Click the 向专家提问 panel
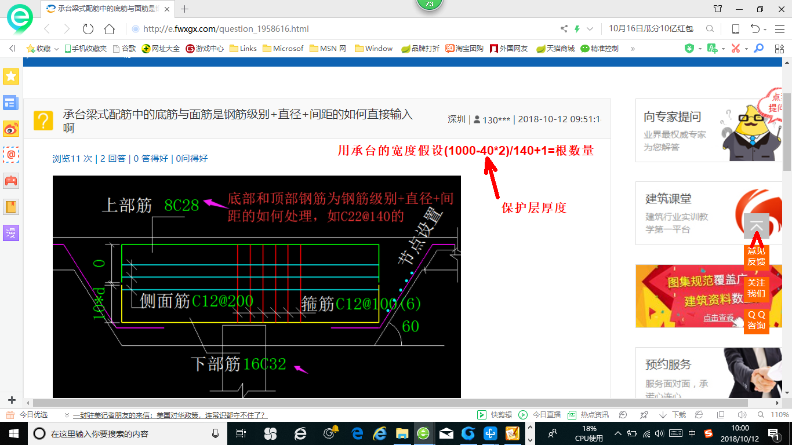This screenshot has height=445, width=792. click(709, 130)
